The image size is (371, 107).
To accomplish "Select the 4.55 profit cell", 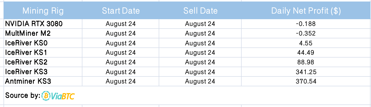I will click(x=306, y=43).
